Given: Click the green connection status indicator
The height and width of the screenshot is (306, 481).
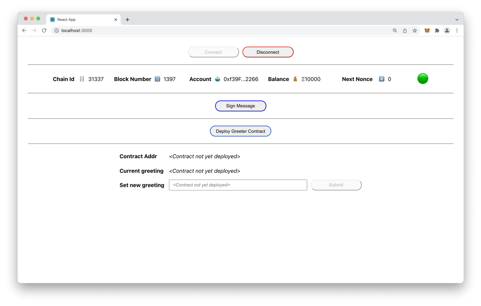Looking at the screenshot, I should 423,79.
